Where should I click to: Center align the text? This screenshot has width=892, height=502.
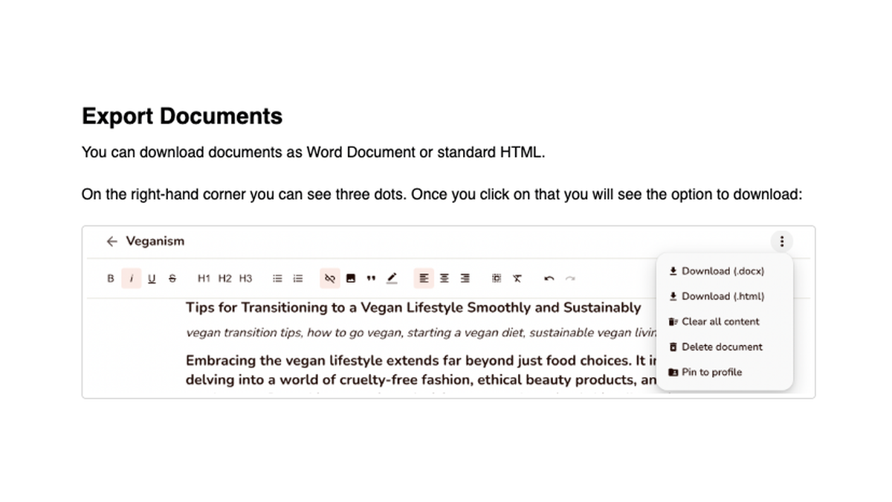[445, 278]
